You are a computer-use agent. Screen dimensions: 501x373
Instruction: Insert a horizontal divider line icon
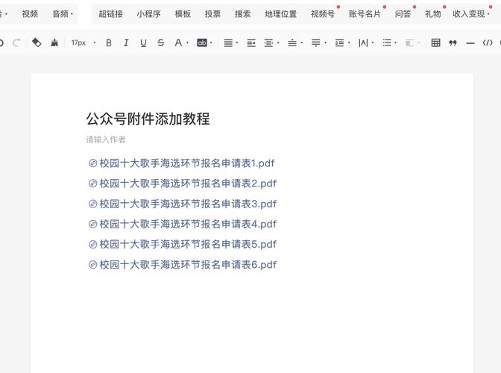point(470,43)
